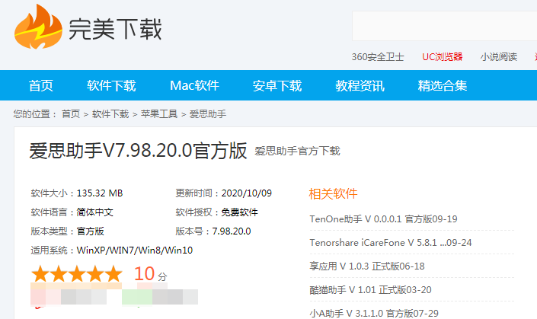Viewport: 537px width, 319px height.
Task: Click the rating score 10 分
Action: (150, 274)
